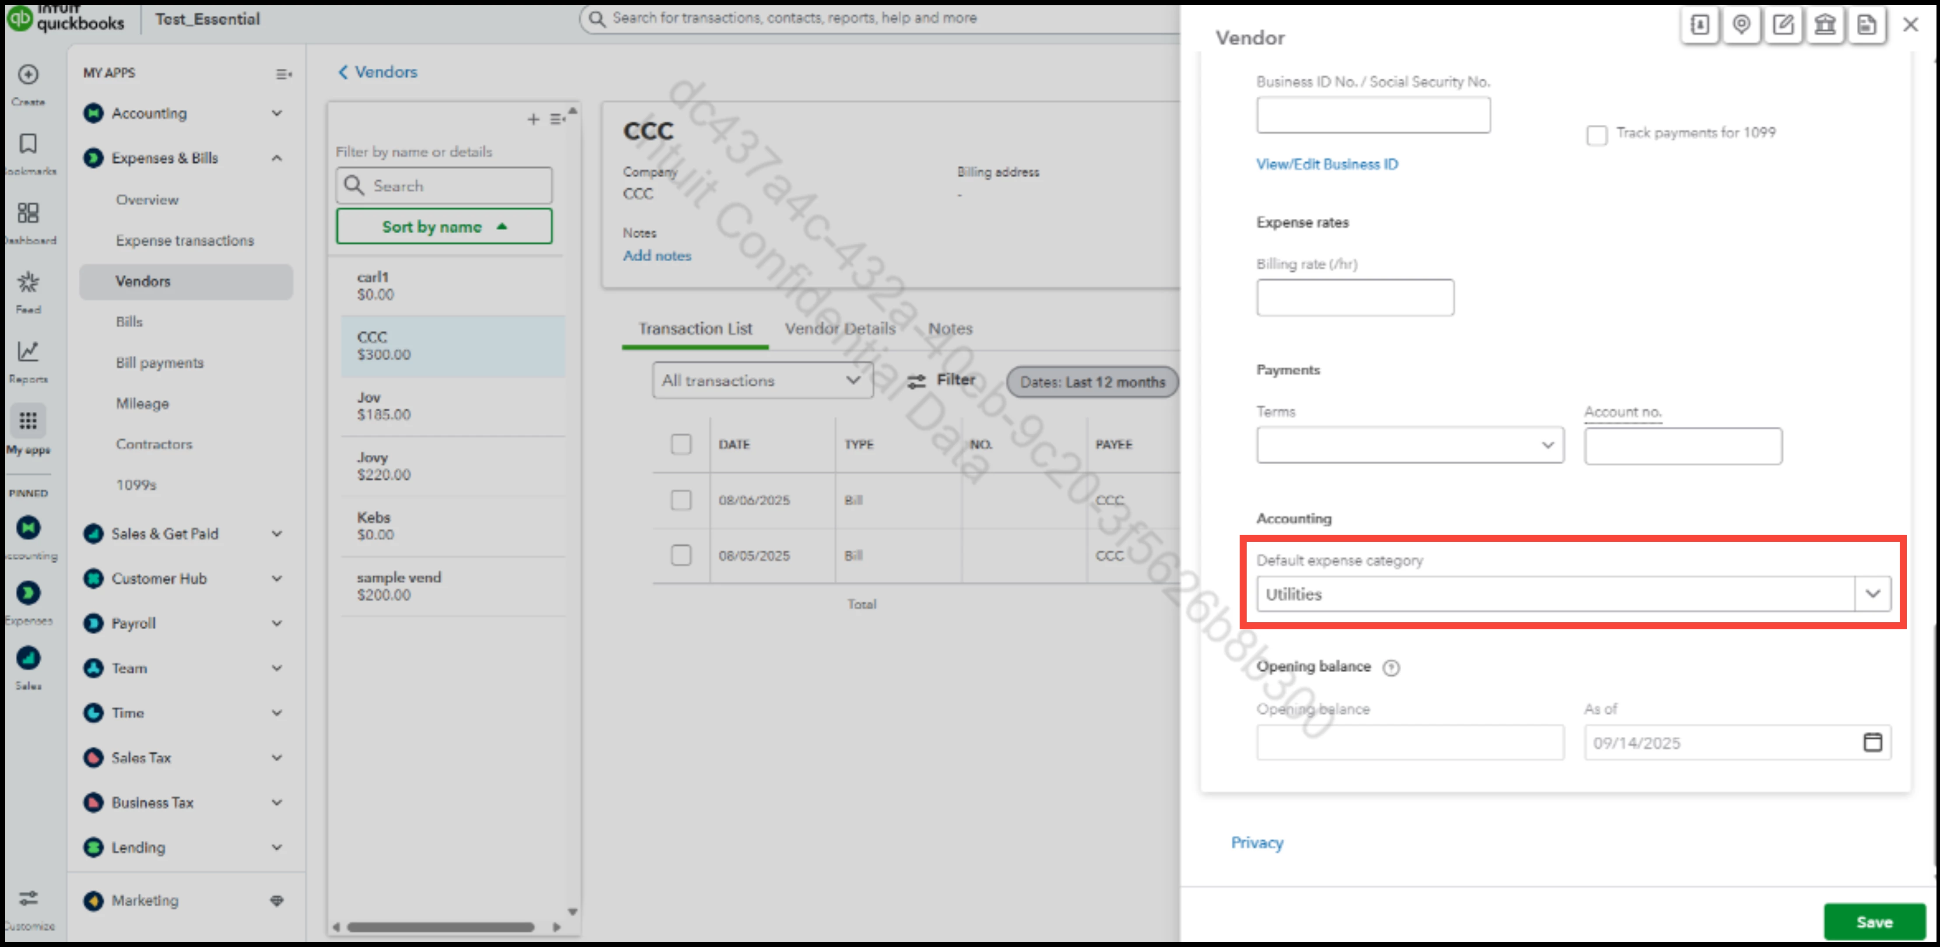Viewport: 1940px width, 947px height.
Task: Expand the Payroll menu
Action: point(276,623)
